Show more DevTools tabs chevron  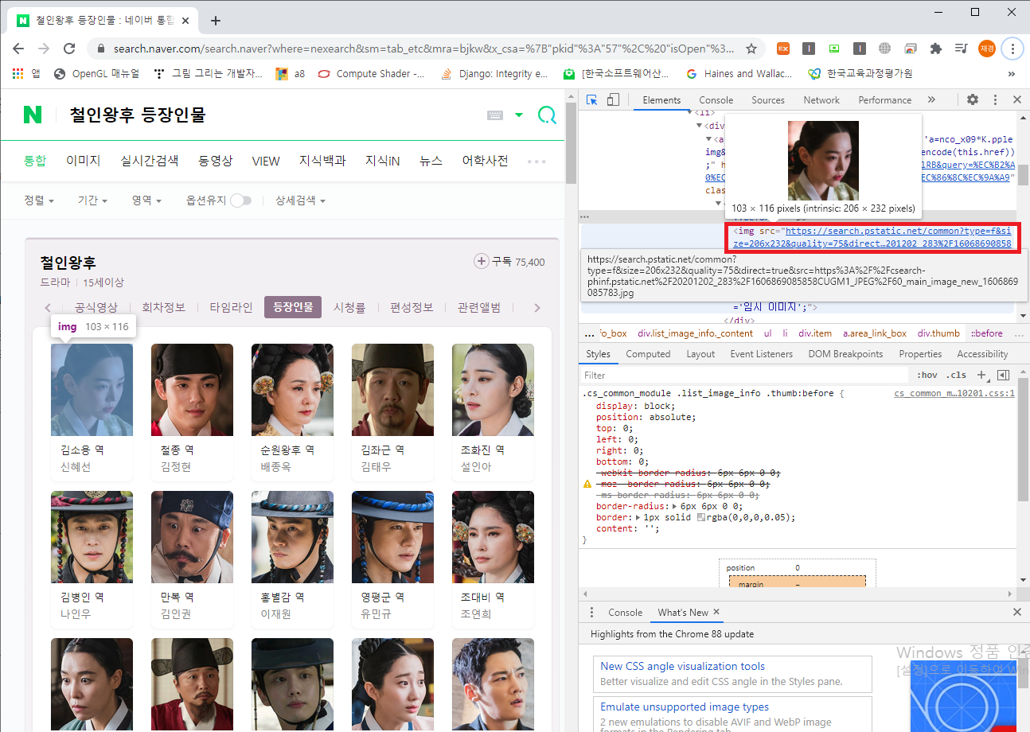[931, 99]
